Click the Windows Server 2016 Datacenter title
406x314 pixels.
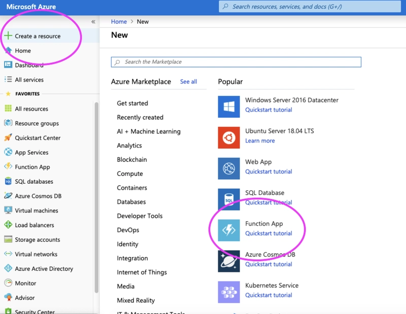pyautogui.click(x=292, y=100)
